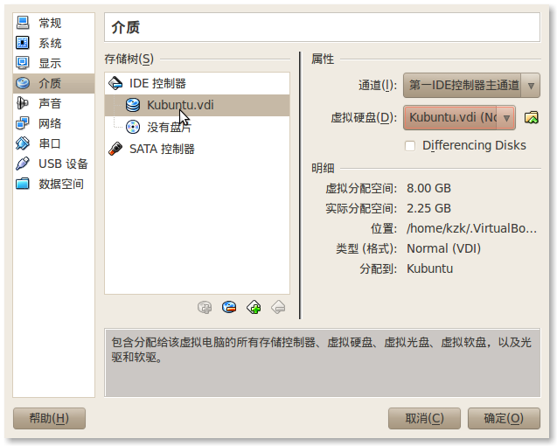Open the 系统 settings category
The image size is (557, 446).
tap(53, 44)
